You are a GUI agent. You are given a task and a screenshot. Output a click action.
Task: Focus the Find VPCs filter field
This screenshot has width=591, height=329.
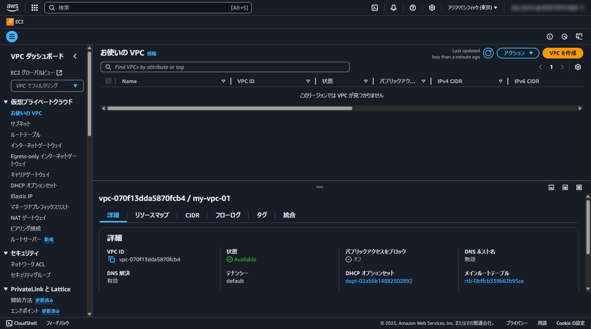(x=225, y=67)
